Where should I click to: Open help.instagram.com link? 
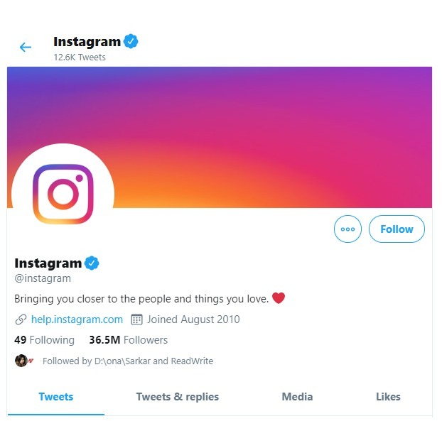(x=77, y=319)
